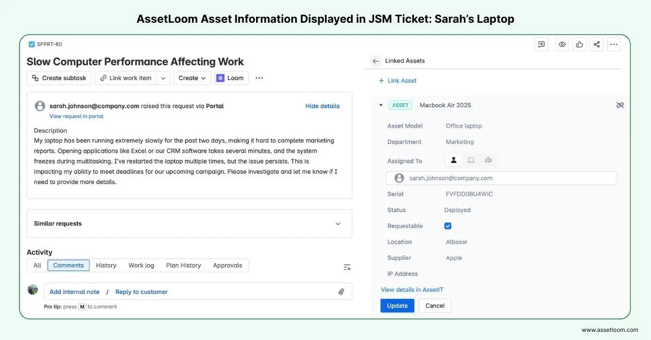Open the Approvals tab
This screenshot has height=340, width=651.
point(228,265)
